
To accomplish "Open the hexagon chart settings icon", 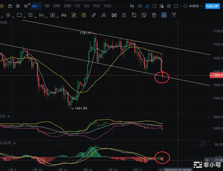I will [169, 6].
